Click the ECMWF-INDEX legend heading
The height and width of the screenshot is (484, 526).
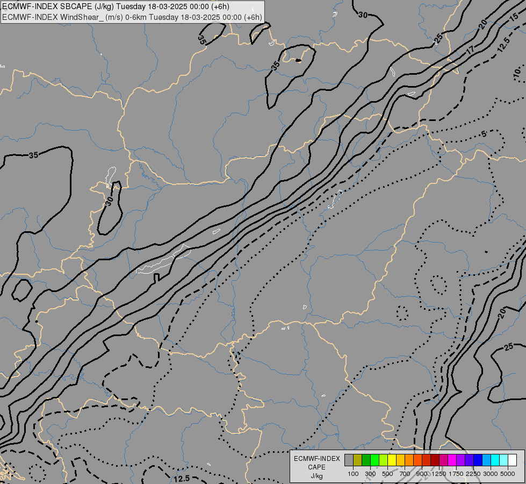(x=316, y=459)
